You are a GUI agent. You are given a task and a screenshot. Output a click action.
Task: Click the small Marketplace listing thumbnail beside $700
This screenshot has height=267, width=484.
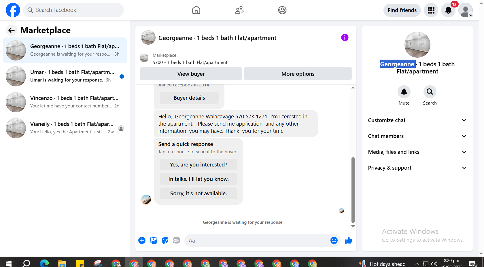point(144,58)
